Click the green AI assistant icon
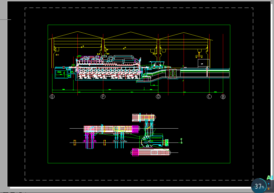The image size is (274, 193). pos(270,177)
